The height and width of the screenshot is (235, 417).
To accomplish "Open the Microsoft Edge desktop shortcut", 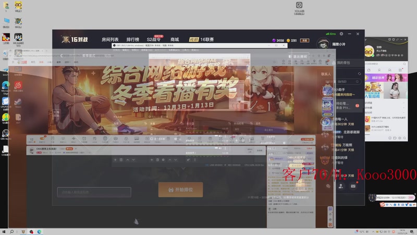I will point(6,88).
